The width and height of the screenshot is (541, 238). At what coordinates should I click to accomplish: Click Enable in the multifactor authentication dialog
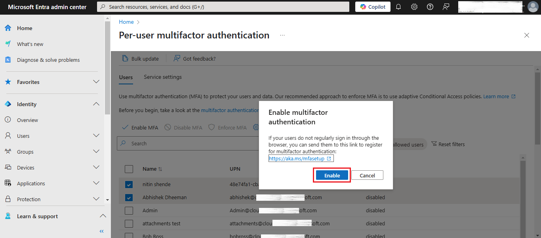332,175
